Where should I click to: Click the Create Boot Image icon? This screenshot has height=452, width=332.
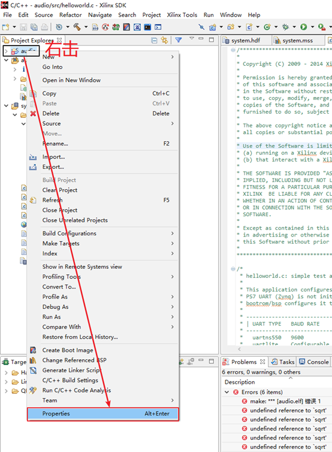click(x=33, y=350)
